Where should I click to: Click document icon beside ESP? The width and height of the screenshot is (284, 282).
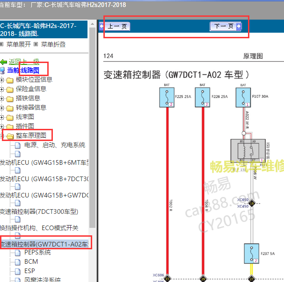pyautogui.click(x=18, y=272)
